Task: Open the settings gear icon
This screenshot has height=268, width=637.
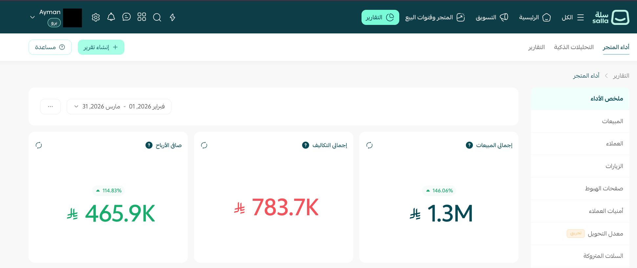Action: (96, 17)
